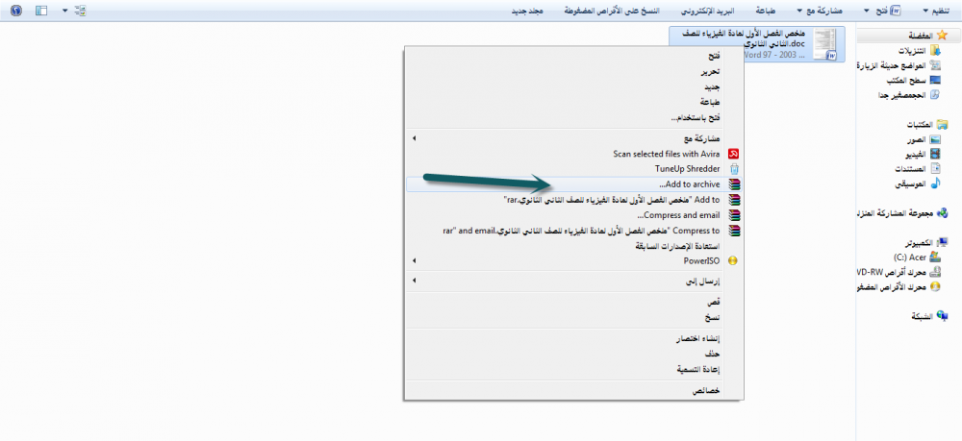Screen dimensions: 962x441
Task: Click the Avira scan icon in context menu
Action: coord(734,153)
